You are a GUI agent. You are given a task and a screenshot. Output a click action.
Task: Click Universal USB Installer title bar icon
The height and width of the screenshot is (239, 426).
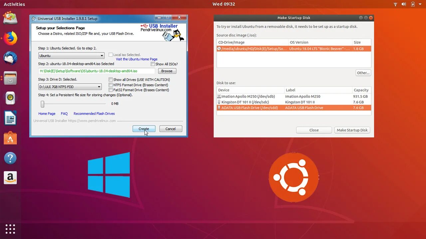34,19
